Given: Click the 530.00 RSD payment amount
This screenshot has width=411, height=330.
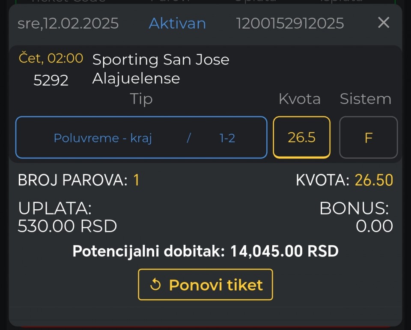Looking at the screenshot, I should [67, 226].
